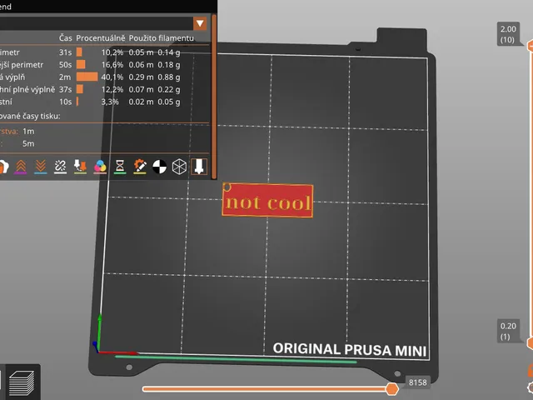Click the 'ORIGINAL PRUSA MINI' bed label
533x400 pixels.
[x=350, y=350]
